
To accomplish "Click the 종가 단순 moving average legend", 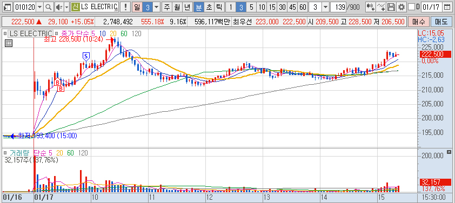I will point(75,33).
